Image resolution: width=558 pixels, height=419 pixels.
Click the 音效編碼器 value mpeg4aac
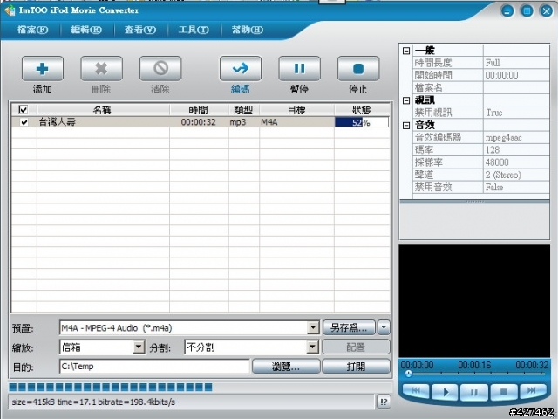click(x=516, y=138)
